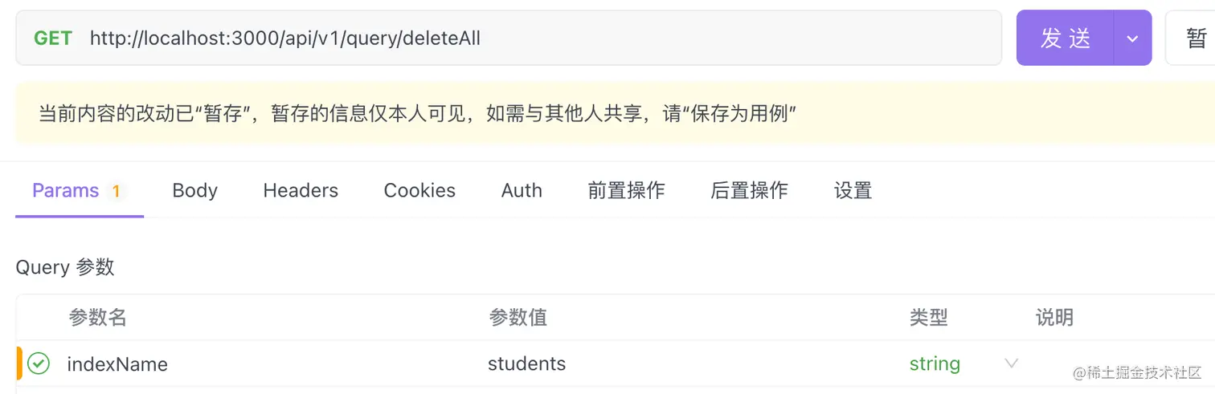The height and width of the screenshot is (394, 1215).
Task: Open the GET request method selector
Action: (53, 38)
